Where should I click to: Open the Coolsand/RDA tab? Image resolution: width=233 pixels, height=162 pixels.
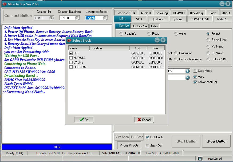click(126, 13)
